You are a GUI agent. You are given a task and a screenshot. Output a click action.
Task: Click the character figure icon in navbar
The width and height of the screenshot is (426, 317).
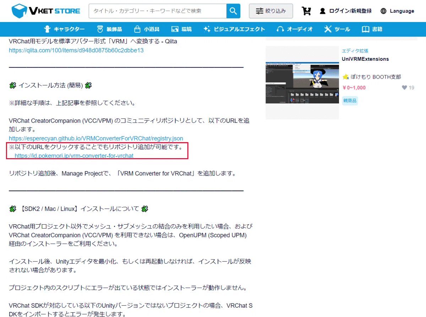(x=47, y=29)
